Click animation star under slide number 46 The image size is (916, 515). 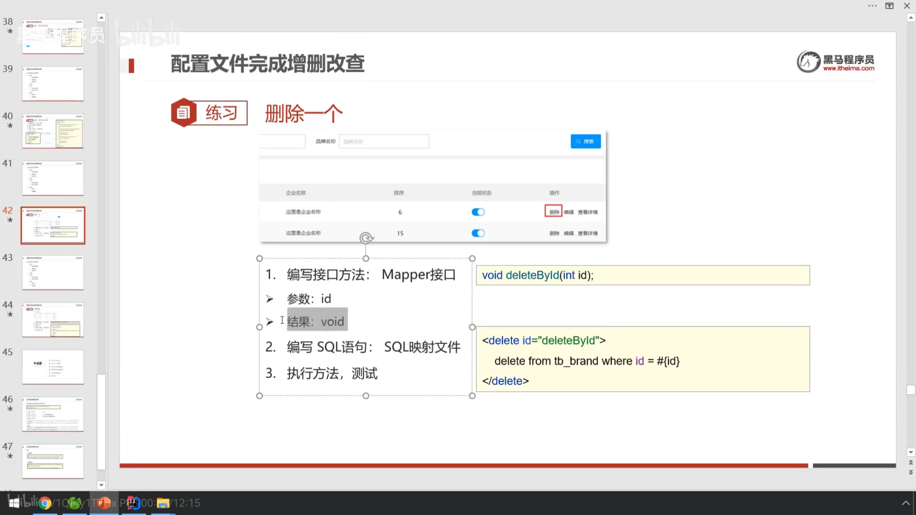coord(10,408)
